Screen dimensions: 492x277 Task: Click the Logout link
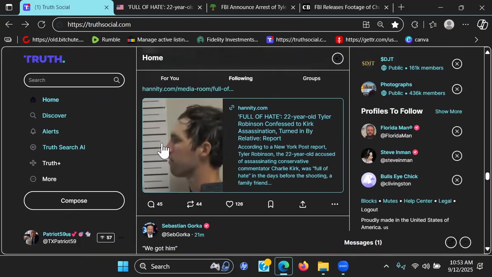pyautogui.click(x=369, y=210)
